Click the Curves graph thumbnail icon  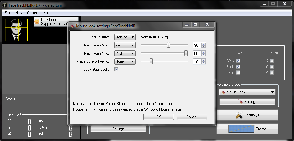(x=241, y=129)
